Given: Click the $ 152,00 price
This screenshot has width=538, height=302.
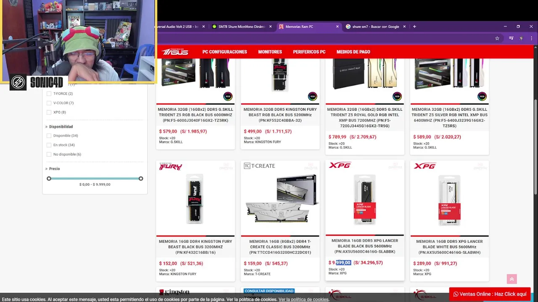Looking at the screenshot, I should pyautogui.click(x=168, y=263).
